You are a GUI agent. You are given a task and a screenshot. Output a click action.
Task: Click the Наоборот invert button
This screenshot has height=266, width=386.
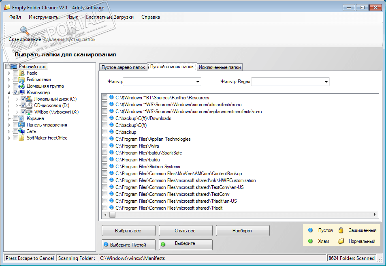(243, 230)
